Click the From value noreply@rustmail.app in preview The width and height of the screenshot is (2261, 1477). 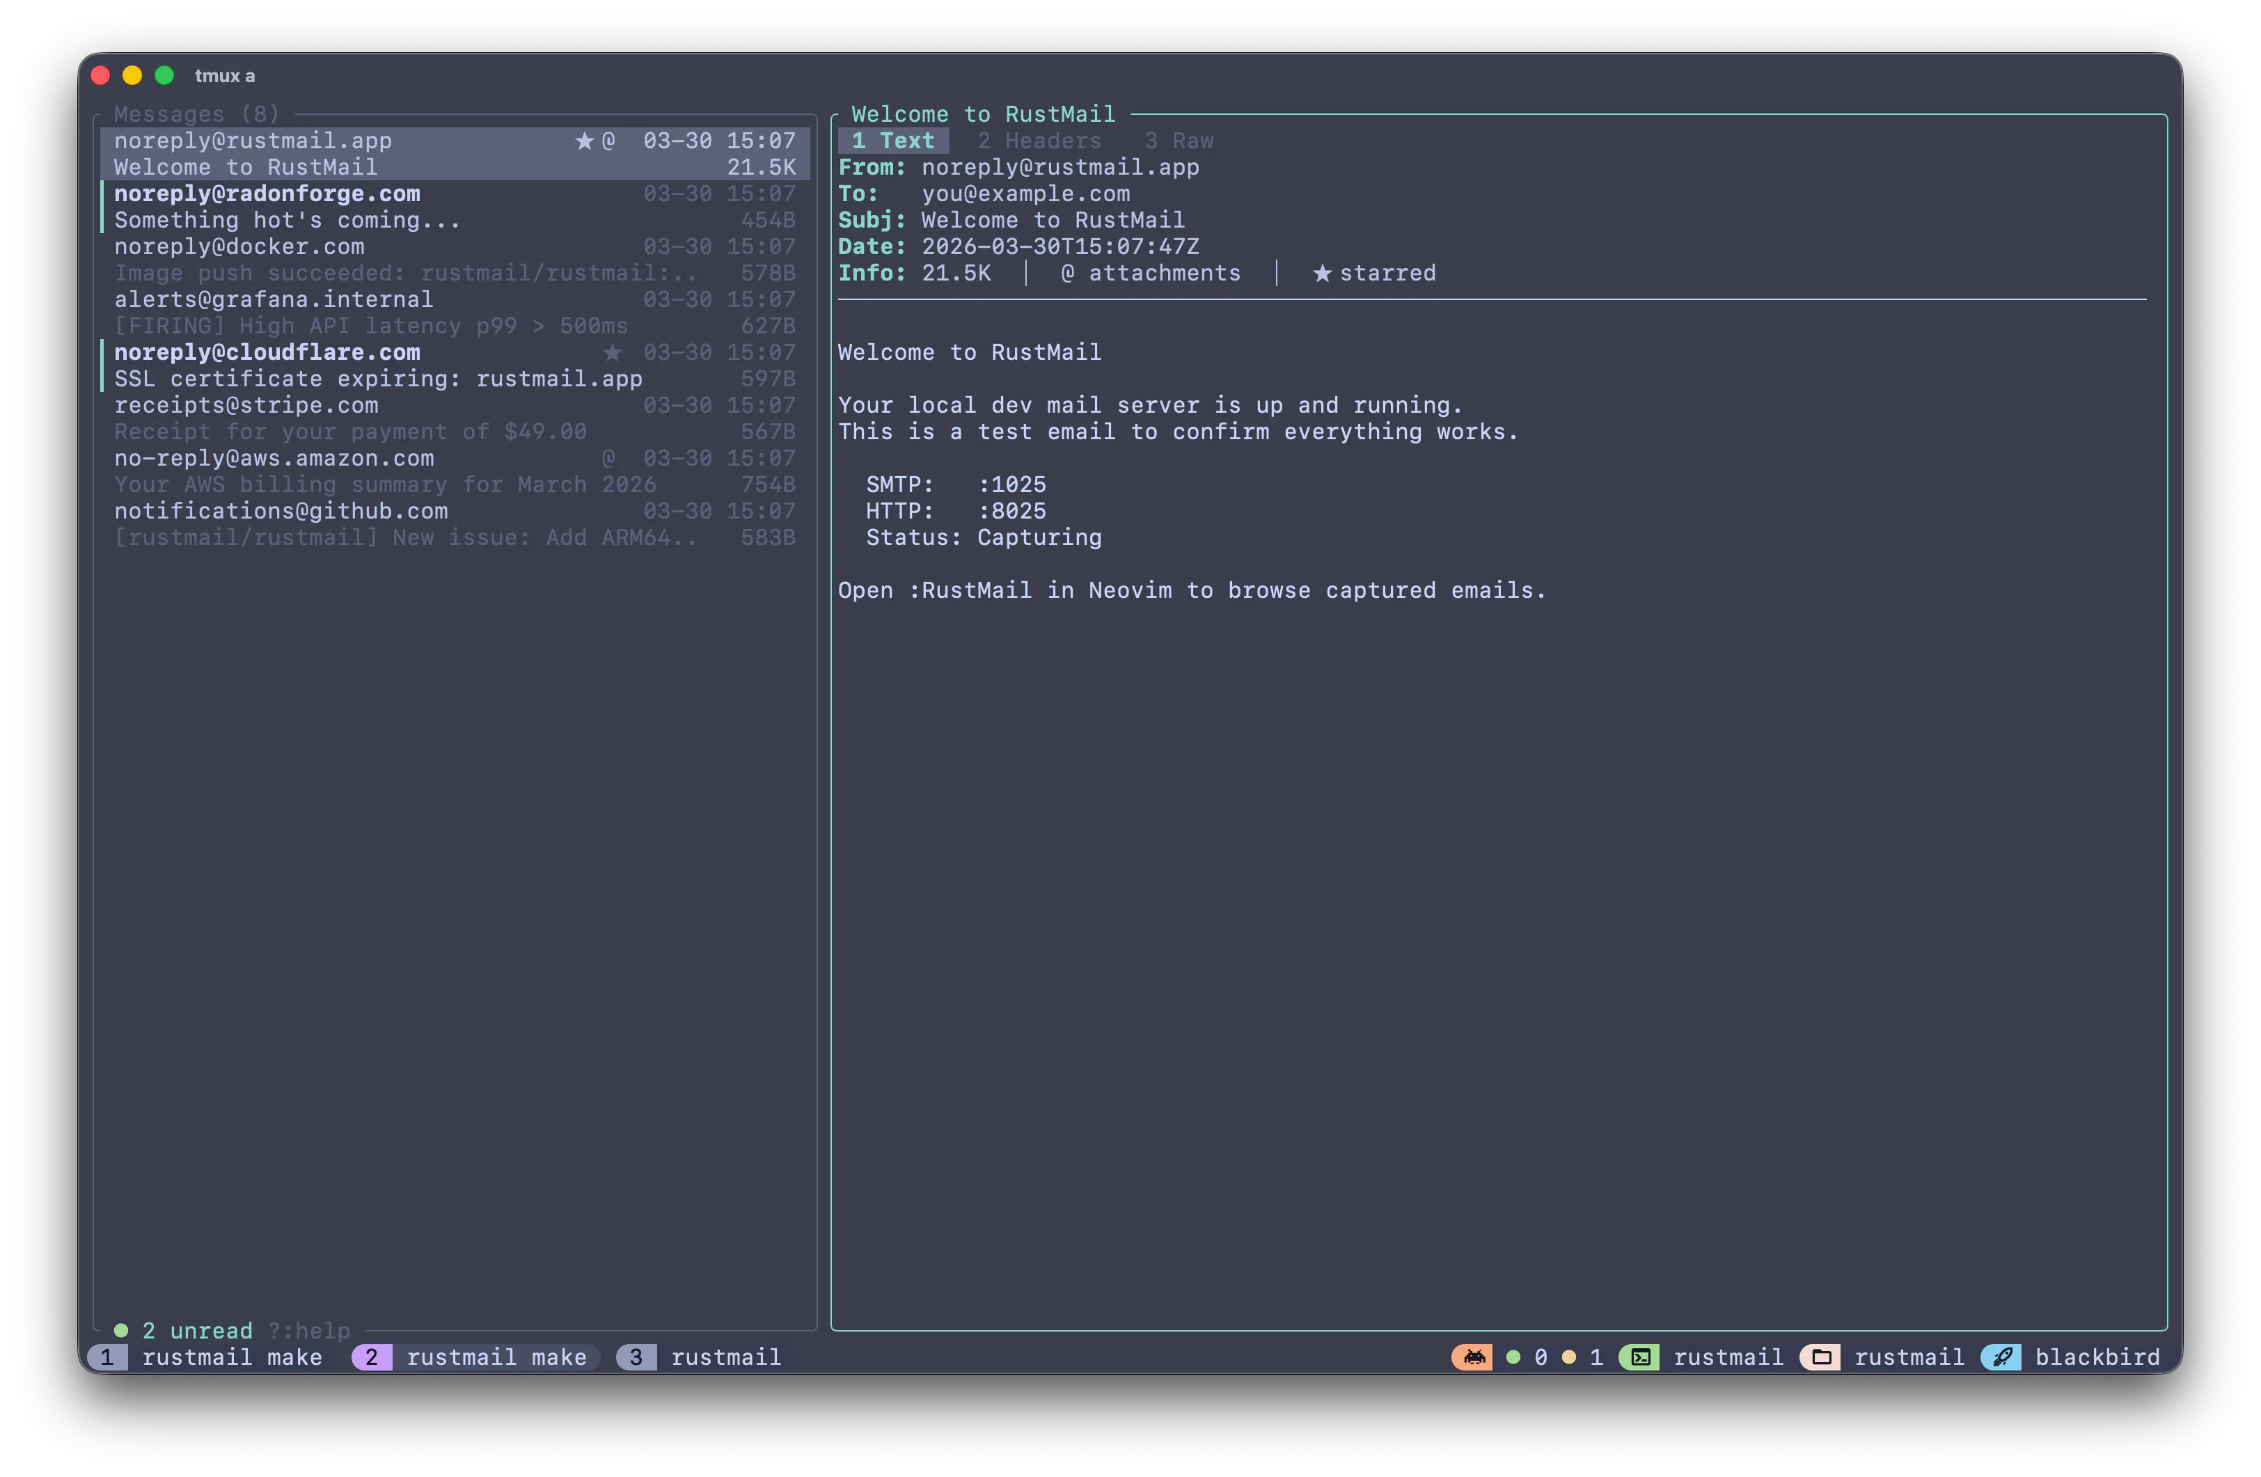(1060, 167)
